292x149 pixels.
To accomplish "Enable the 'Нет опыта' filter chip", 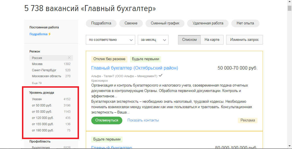I will click(245, 23).
